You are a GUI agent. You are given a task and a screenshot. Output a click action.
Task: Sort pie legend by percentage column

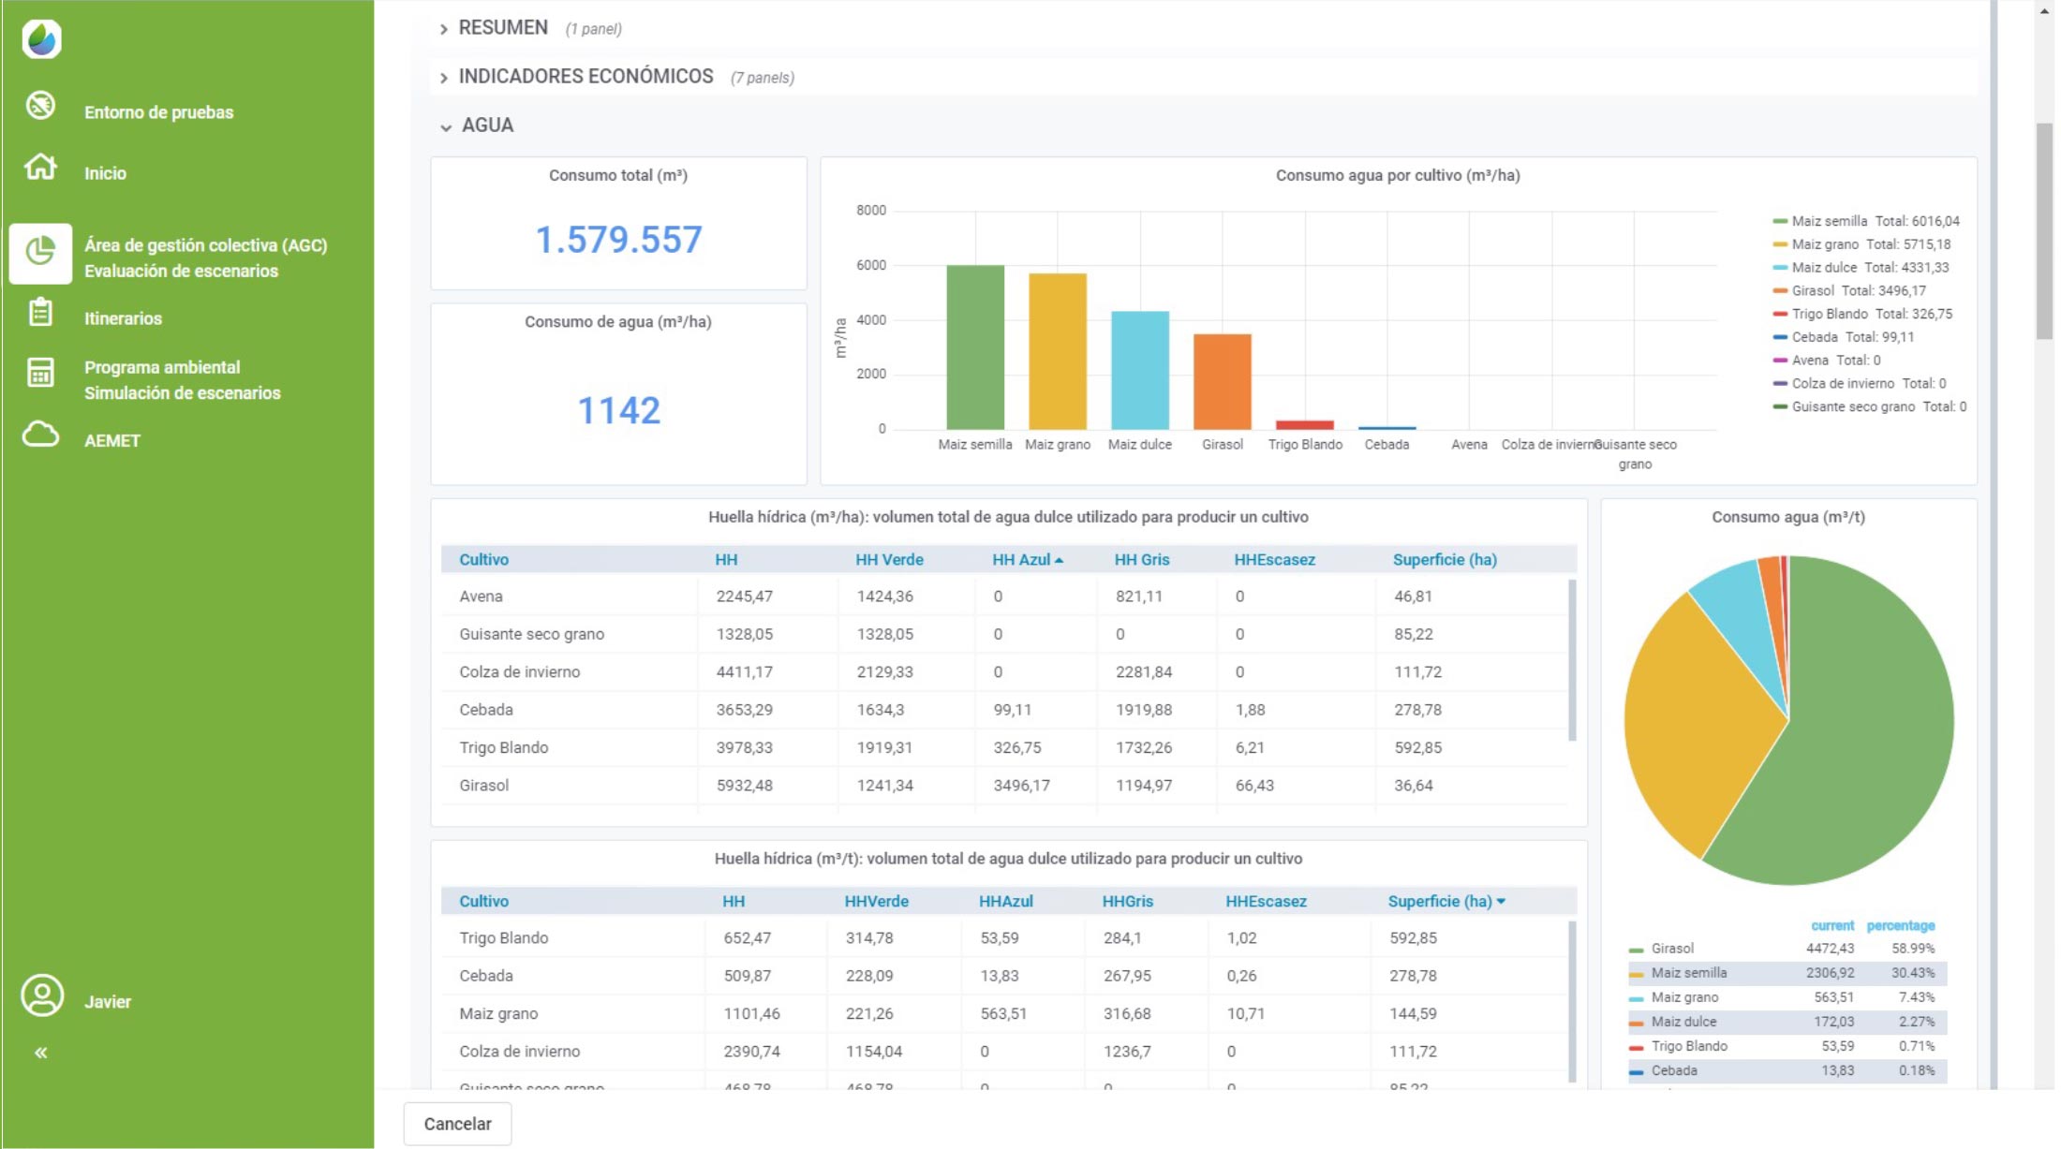[x=1900, y=925]
